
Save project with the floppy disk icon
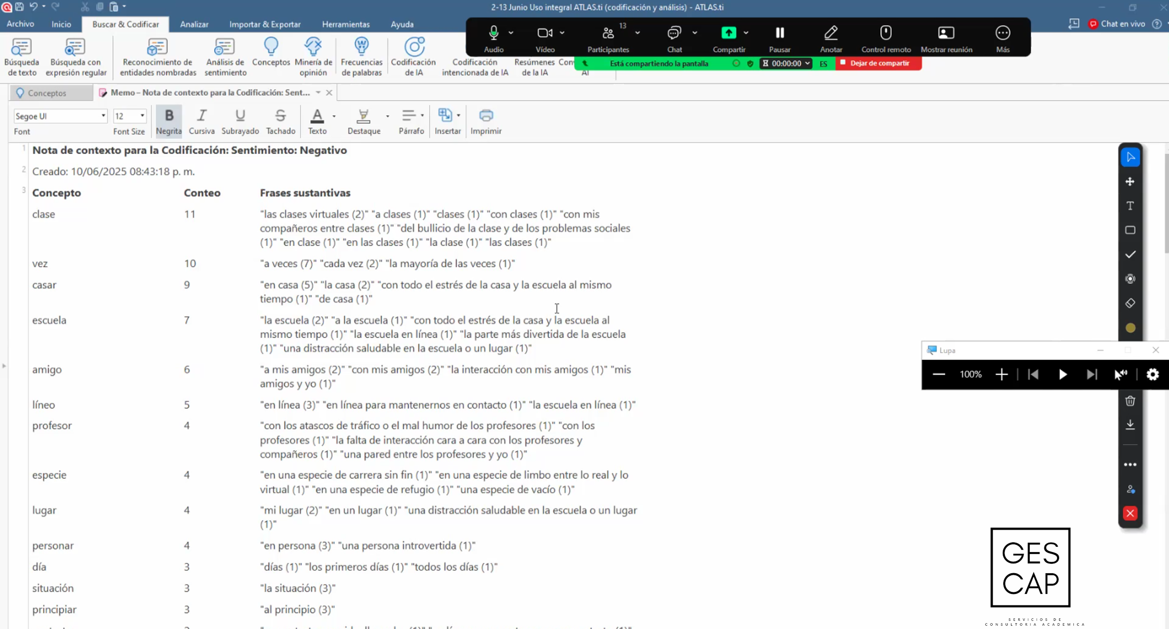pyautogui.click(x=19, y=6)
